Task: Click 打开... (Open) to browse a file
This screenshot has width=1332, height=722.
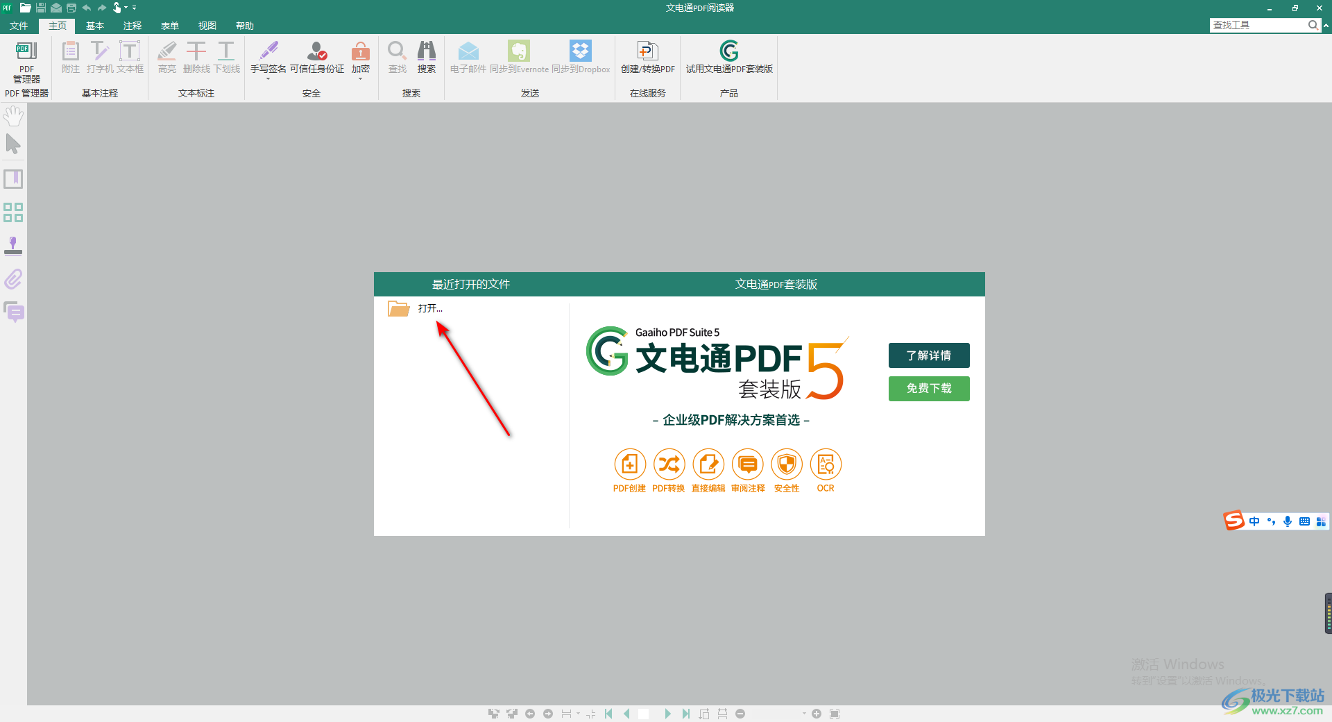Action: (x=430, y=308)
